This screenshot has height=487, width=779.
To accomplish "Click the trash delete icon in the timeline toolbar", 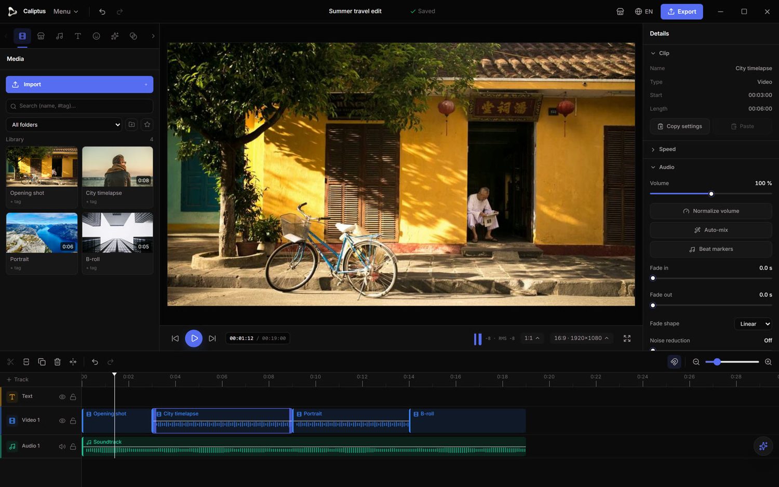I will point(58,362).
